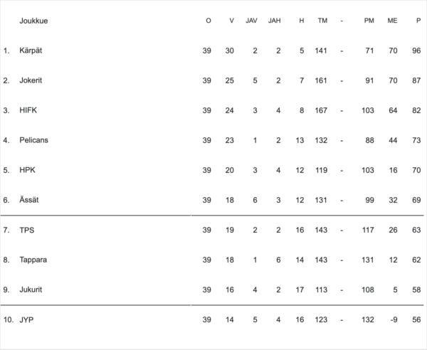Open the HIFK team entry
Screen dimensions: 427x350
click(x=28, y=110)
